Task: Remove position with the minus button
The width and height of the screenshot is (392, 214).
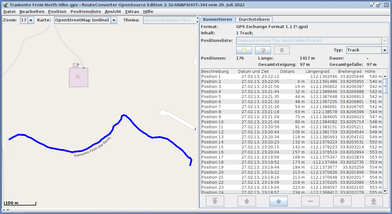Action: 310,201
